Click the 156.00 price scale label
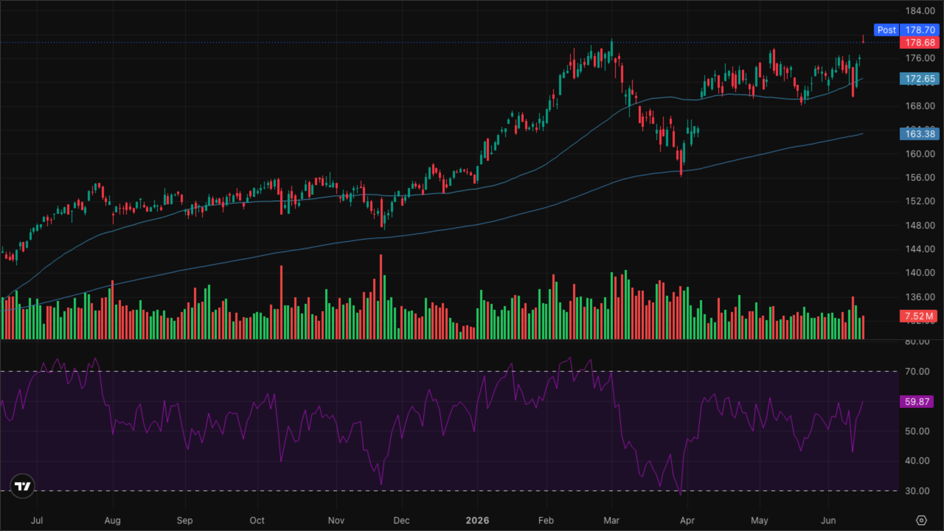 pos(920,177)
